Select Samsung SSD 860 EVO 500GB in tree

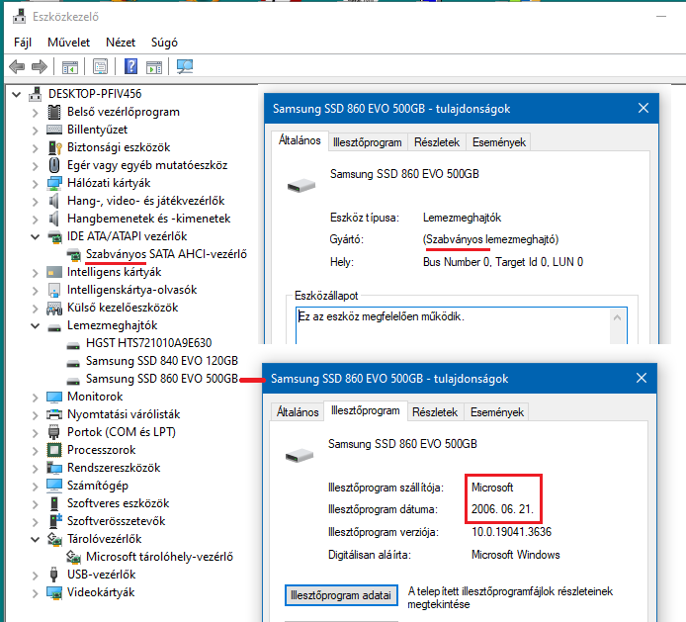click(x=162, y=379)
